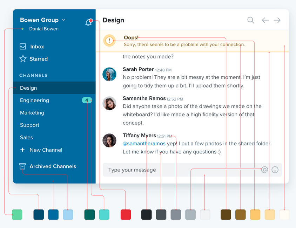Open the Inbox

pyautogui.click(x=37, y=47)
